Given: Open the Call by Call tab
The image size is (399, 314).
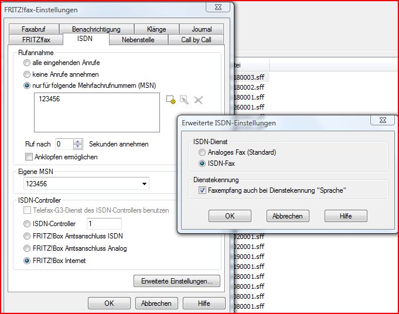Looking at the screenshot, I should (x=196, y=40).
